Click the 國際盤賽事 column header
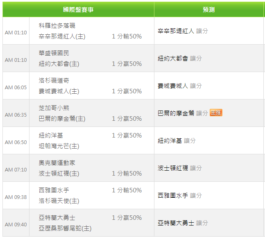The width and height of the screenshot is (265, 237). pyautogui.click(x=78, y=10)
